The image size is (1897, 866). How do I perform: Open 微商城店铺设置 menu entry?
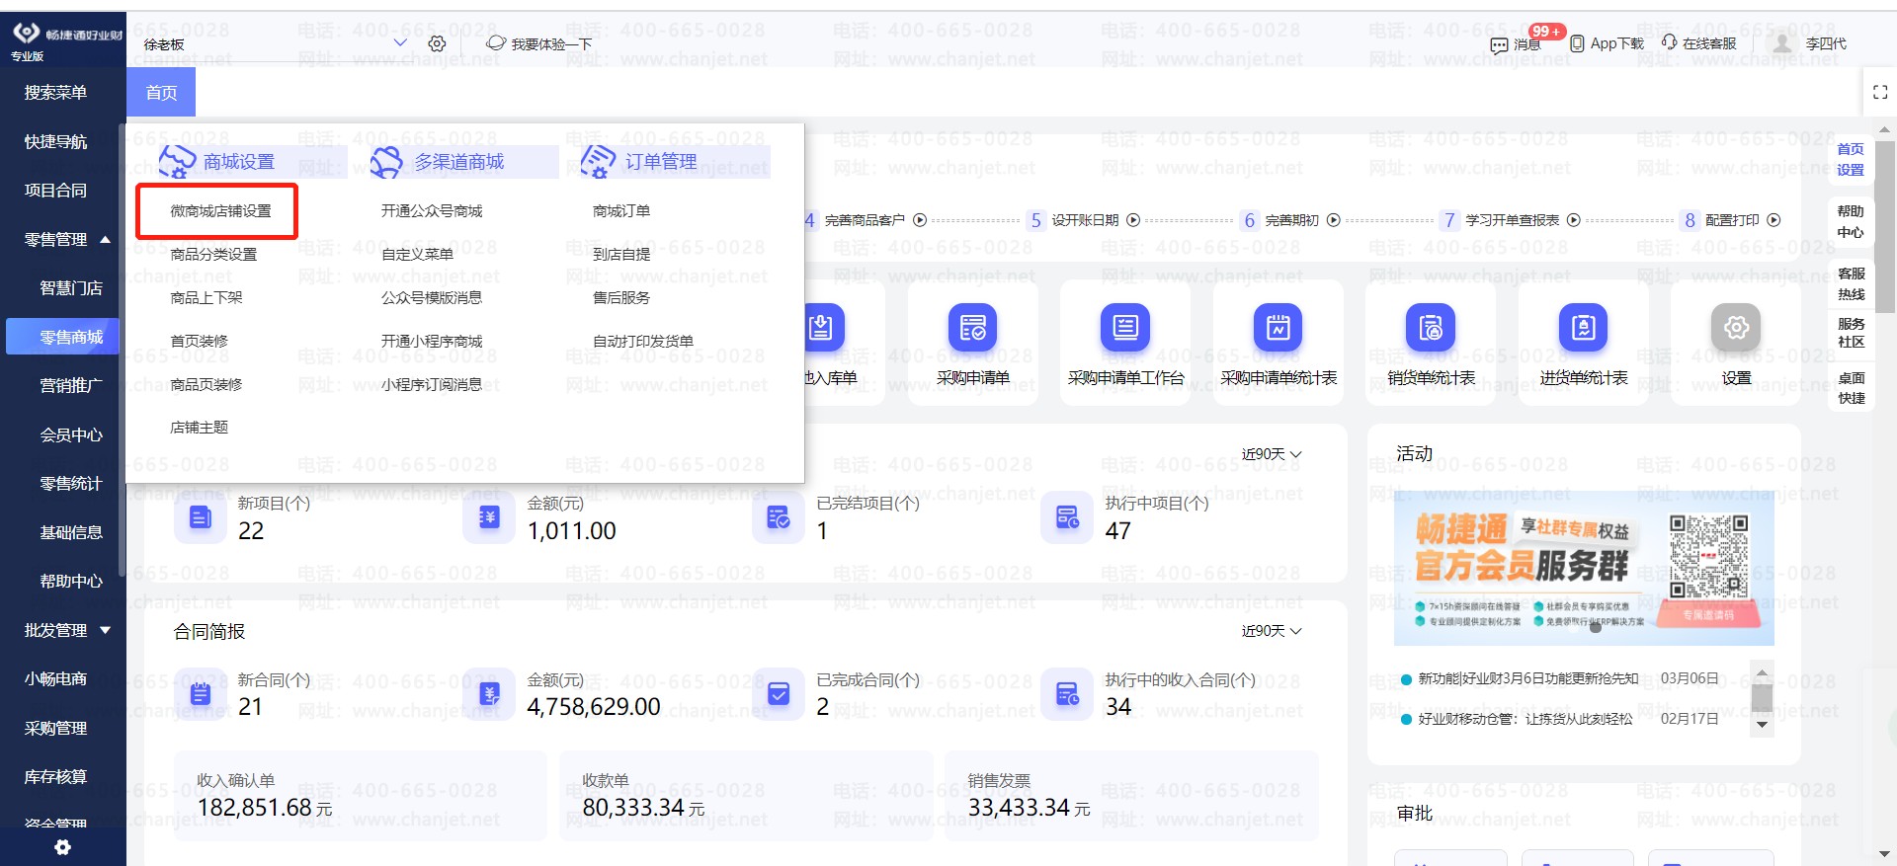(220, 211)
